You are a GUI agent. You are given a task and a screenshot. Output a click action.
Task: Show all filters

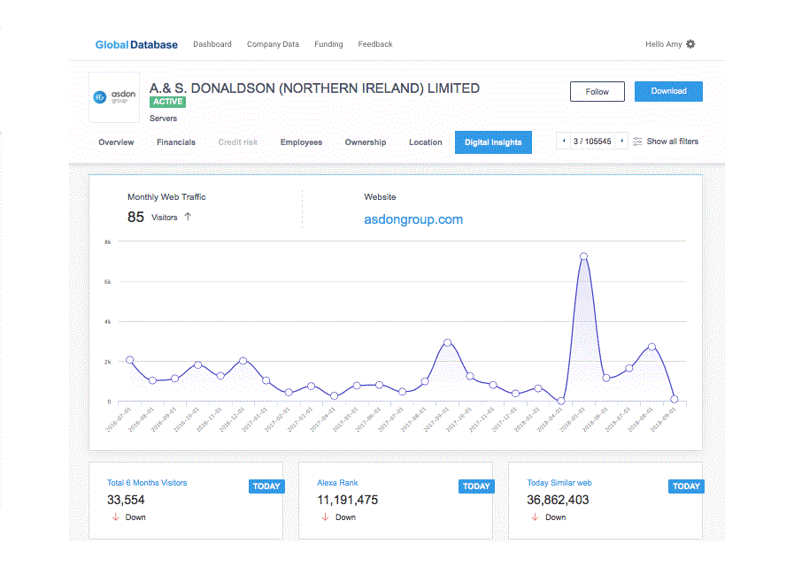[673, 142]
